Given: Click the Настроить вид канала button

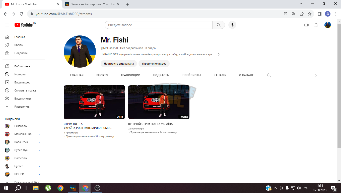Looking at the screenshot, I should point(119,64).
